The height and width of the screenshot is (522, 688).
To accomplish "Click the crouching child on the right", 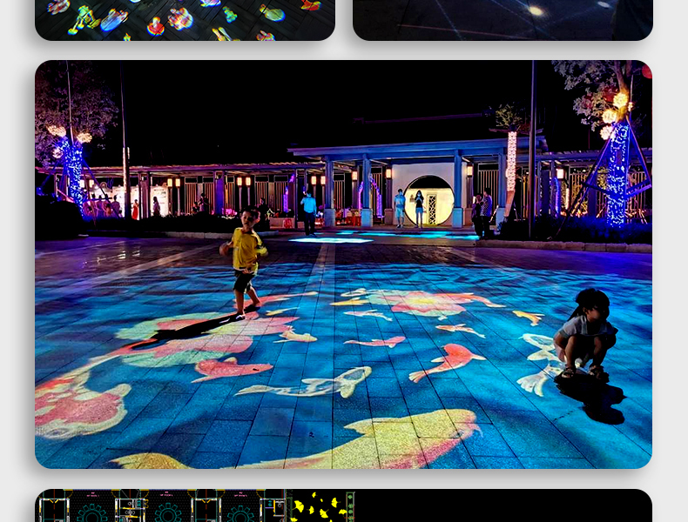I will [x=585, y=335].
